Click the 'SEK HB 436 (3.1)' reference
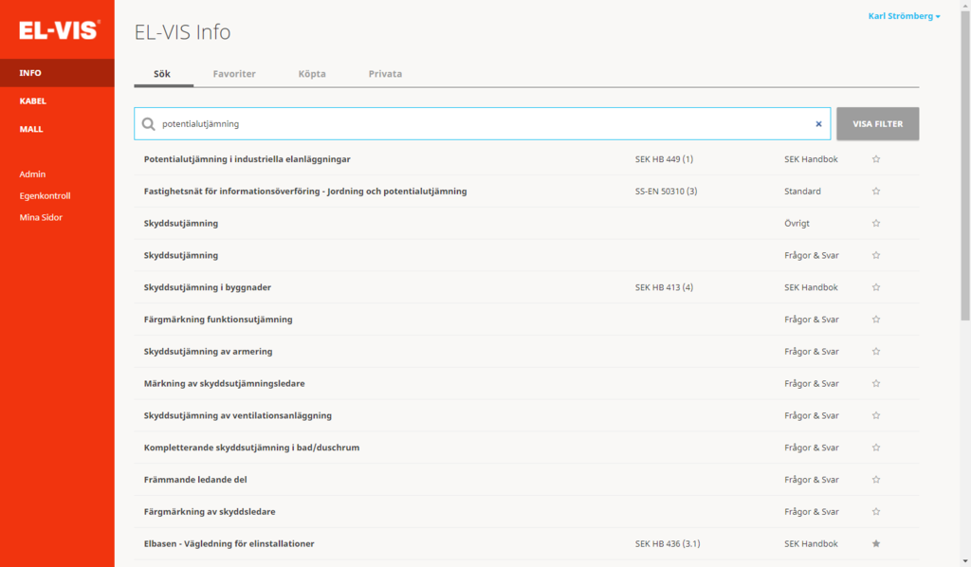The width and height of the screenshot is (971, 567). pyautogui.click(x=668, y=543)
